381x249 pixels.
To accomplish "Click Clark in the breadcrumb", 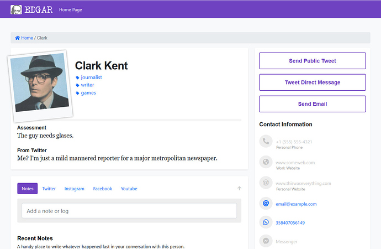I will coord(42,38).
